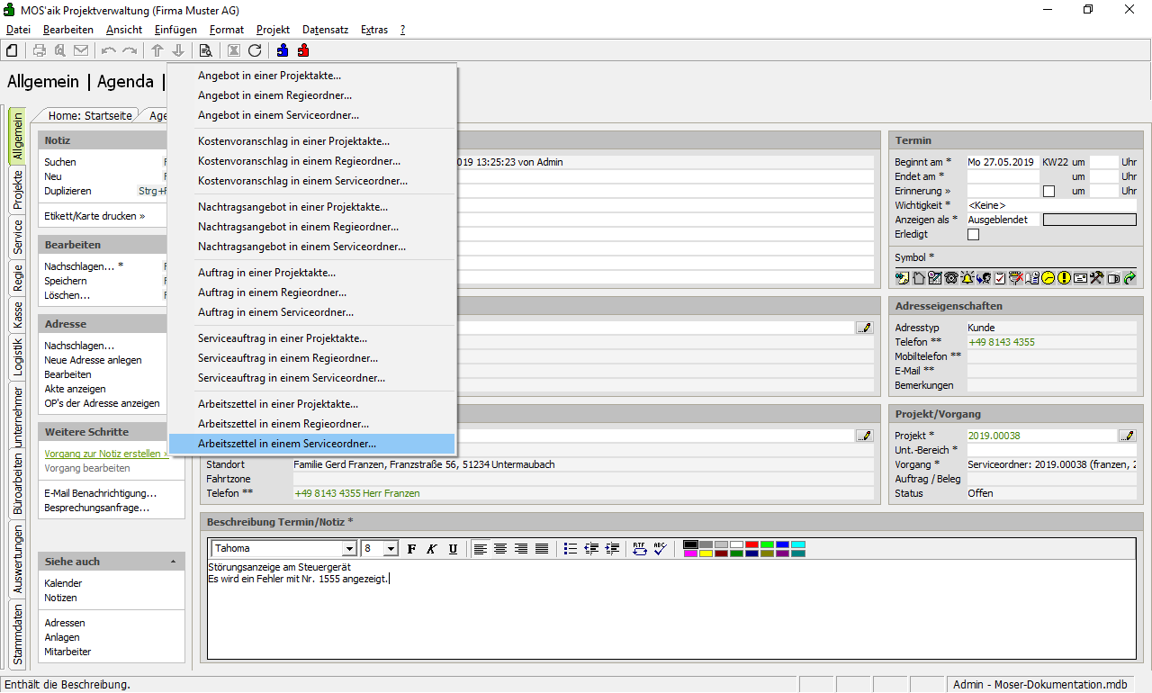The height and width of the screenshot is (693, 1152).
Task: Open the font size 8 dropdown
Action: 391,549
